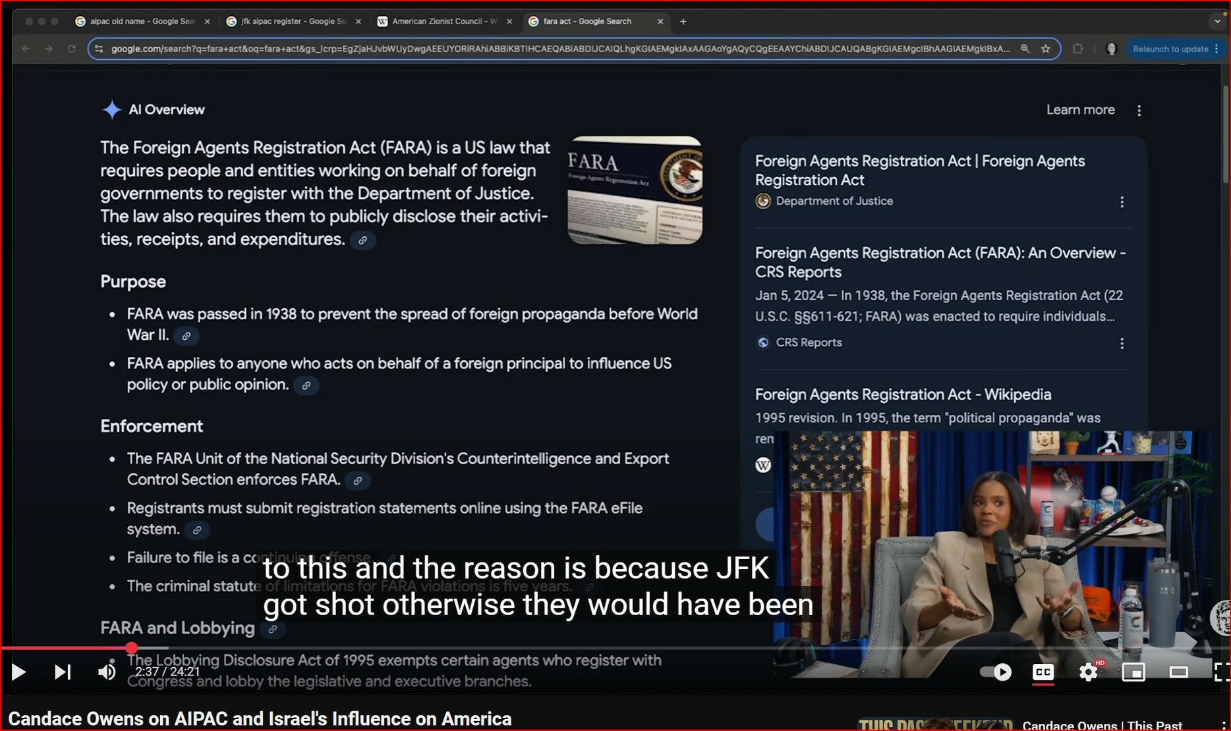Mute the video volume
Viewport: 1231px width, 731px height.
(x=106, y=672)
